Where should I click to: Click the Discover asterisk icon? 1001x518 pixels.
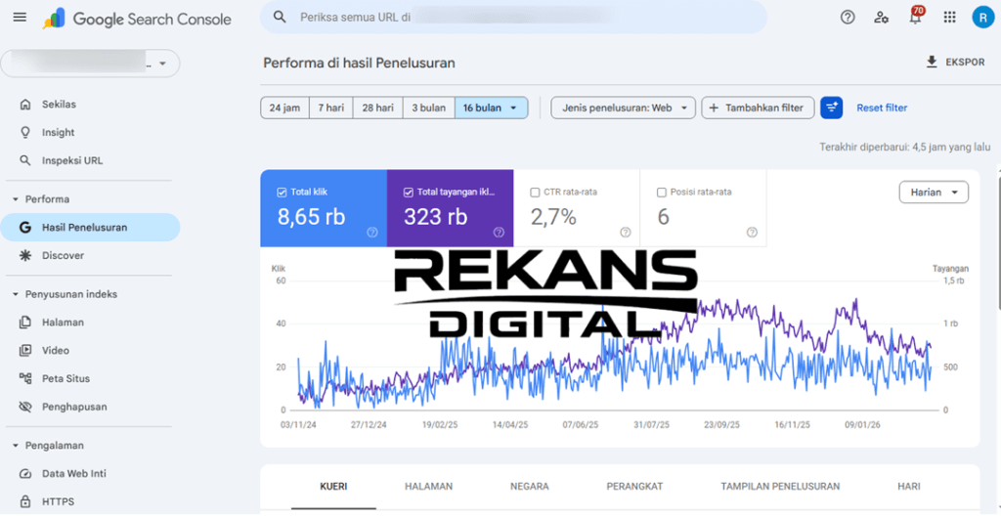pos(25,255)
